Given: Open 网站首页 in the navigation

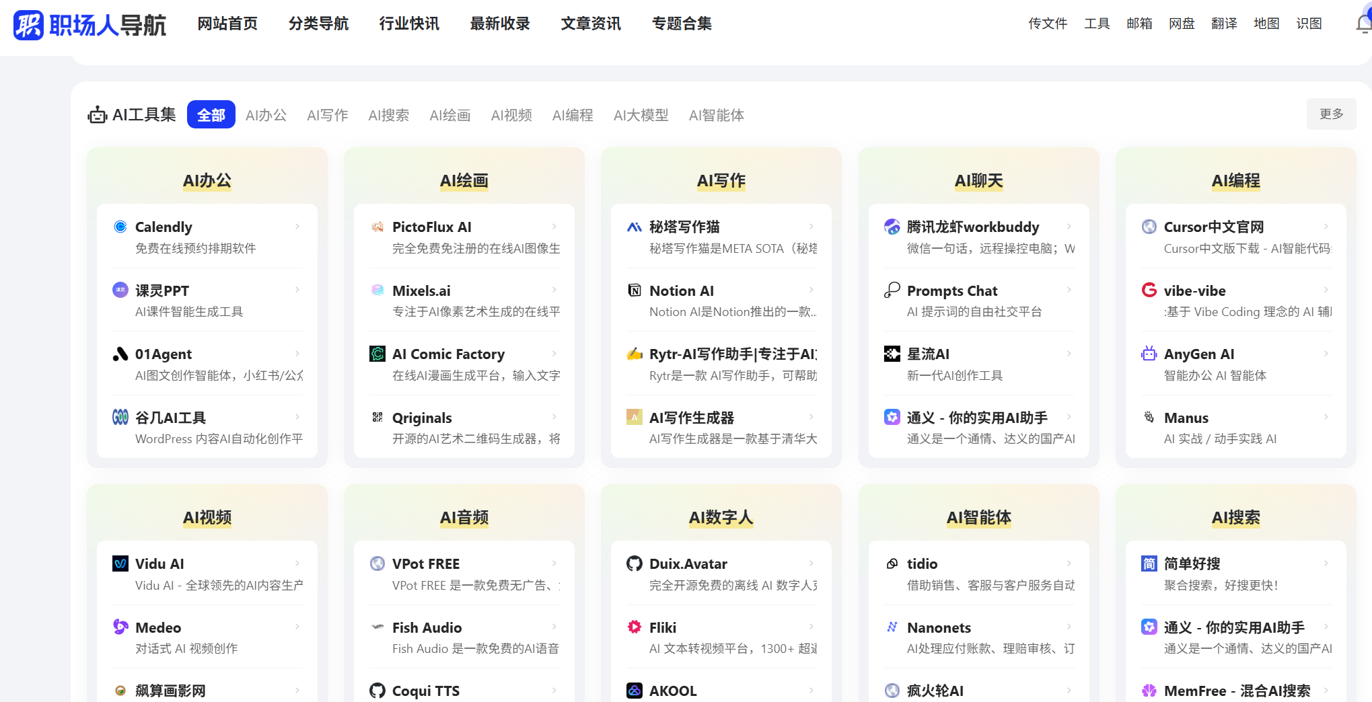Looking at the screenshot, I should click(227, 24).
